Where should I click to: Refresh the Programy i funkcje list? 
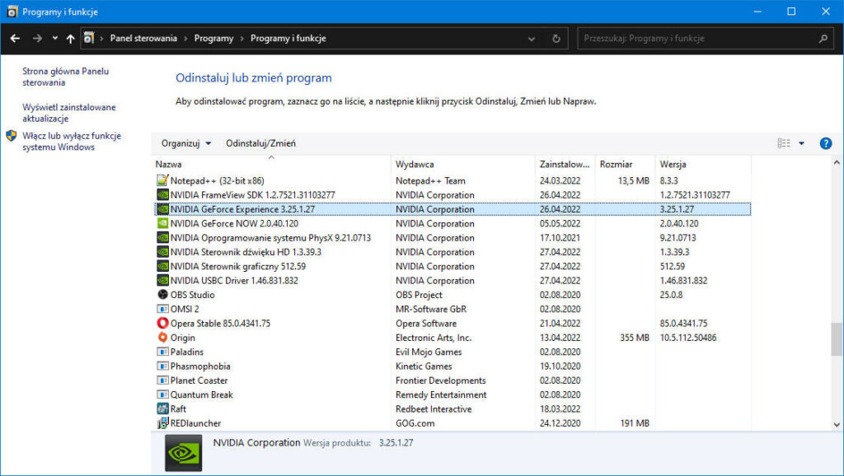[556, 38]
